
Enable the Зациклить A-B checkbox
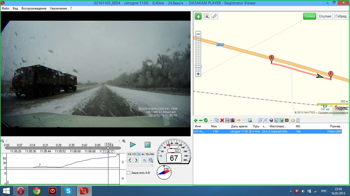click(x=129, y=173)
